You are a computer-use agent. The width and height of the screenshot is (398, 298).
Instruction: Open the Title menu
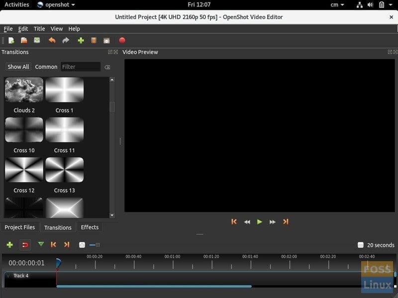click(x=39, y=29)
